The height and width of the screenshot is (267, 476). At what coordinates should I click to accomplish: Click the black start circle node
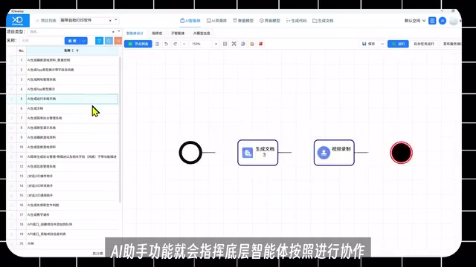tap(190, 153)
